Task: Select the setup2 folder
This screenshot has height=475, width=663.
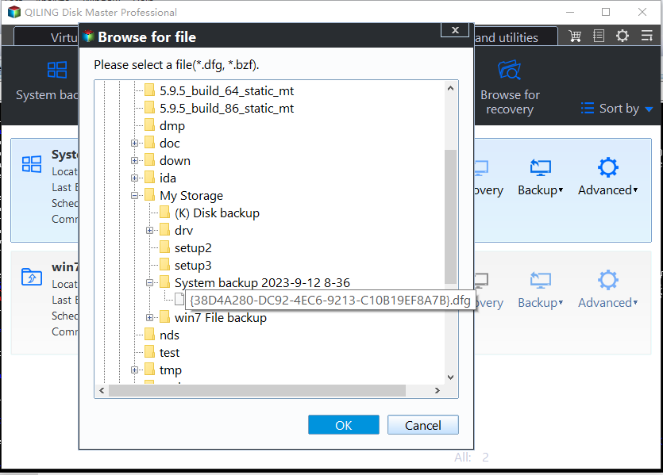Action: pyautogui.click(x=193, y=248)
